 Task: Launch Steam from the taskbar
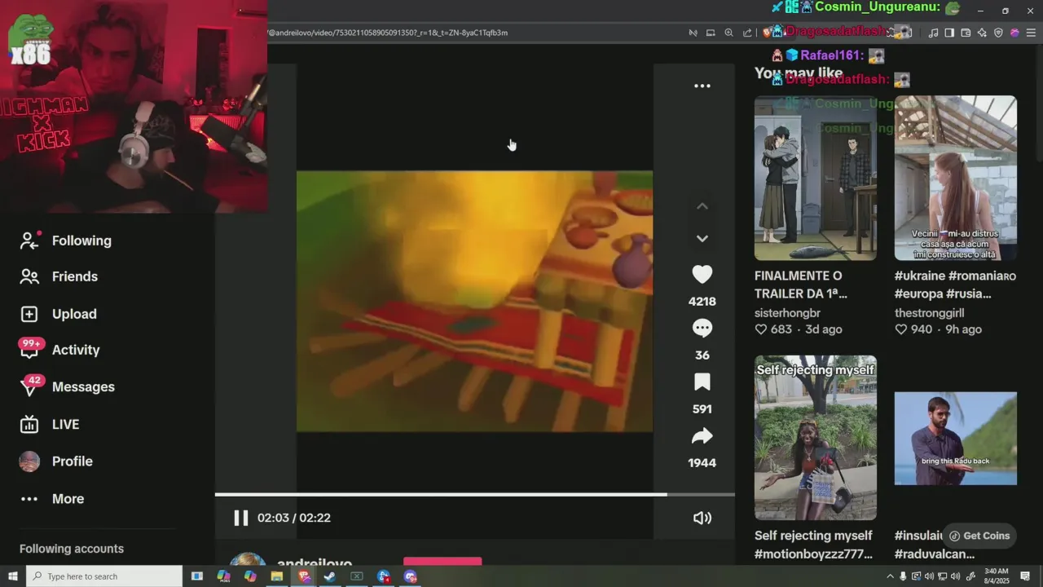coord(330,576)
